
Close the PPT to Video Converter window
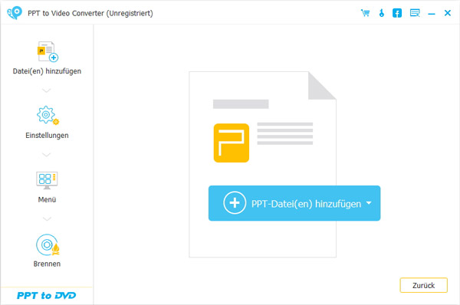click(448, 13)
